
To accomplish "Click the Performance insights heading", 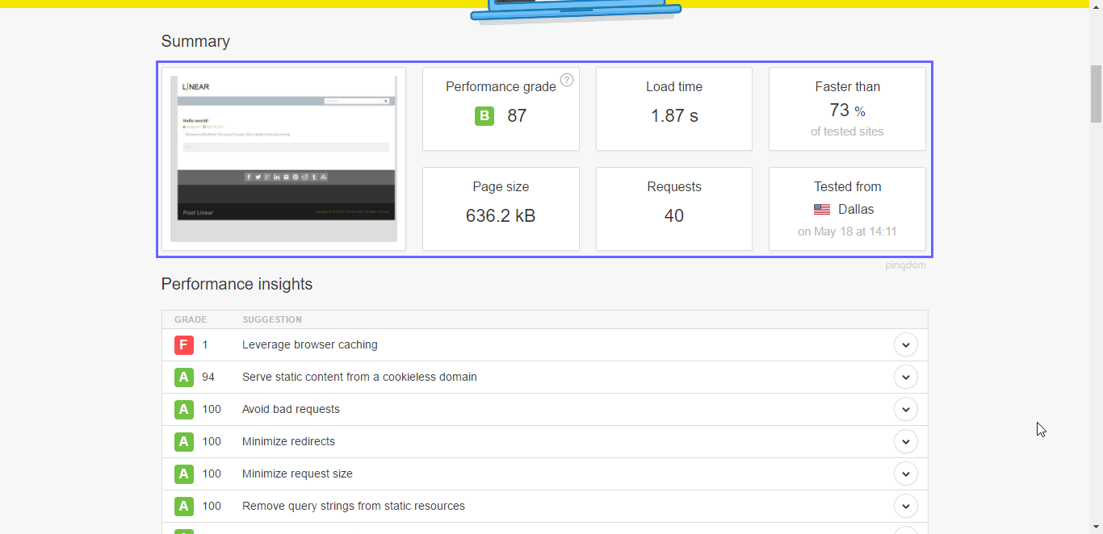I will click(237, 285).
